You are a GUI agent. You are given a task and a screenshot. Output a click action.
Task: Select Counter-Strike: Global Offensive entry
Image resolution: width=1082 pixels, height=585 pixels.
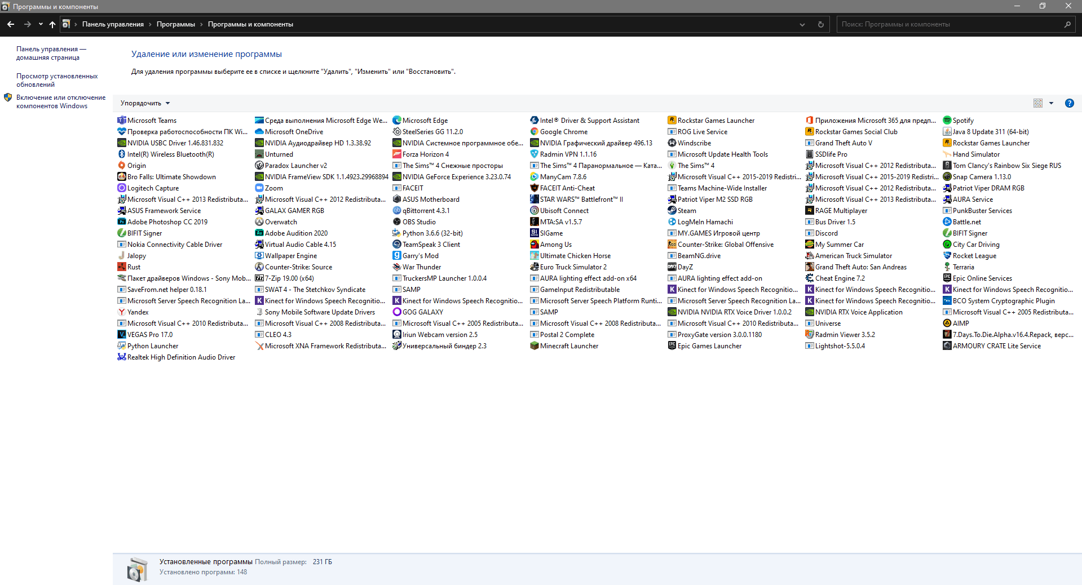point(721,244)
